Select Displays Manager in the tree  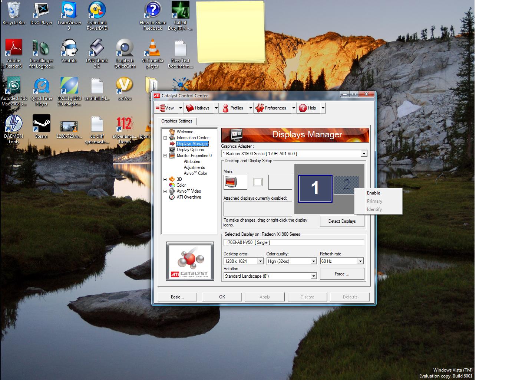(192, 144)
